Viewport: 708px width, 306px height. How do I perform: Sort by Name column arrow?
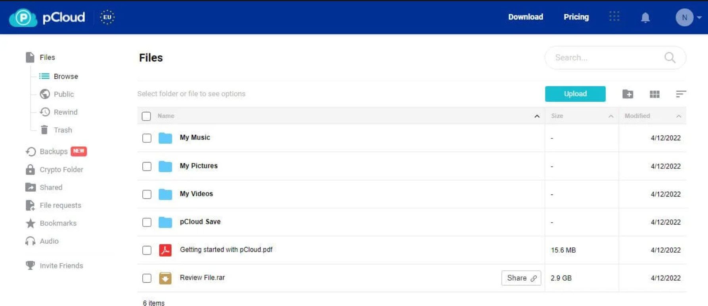coord(537,116)
